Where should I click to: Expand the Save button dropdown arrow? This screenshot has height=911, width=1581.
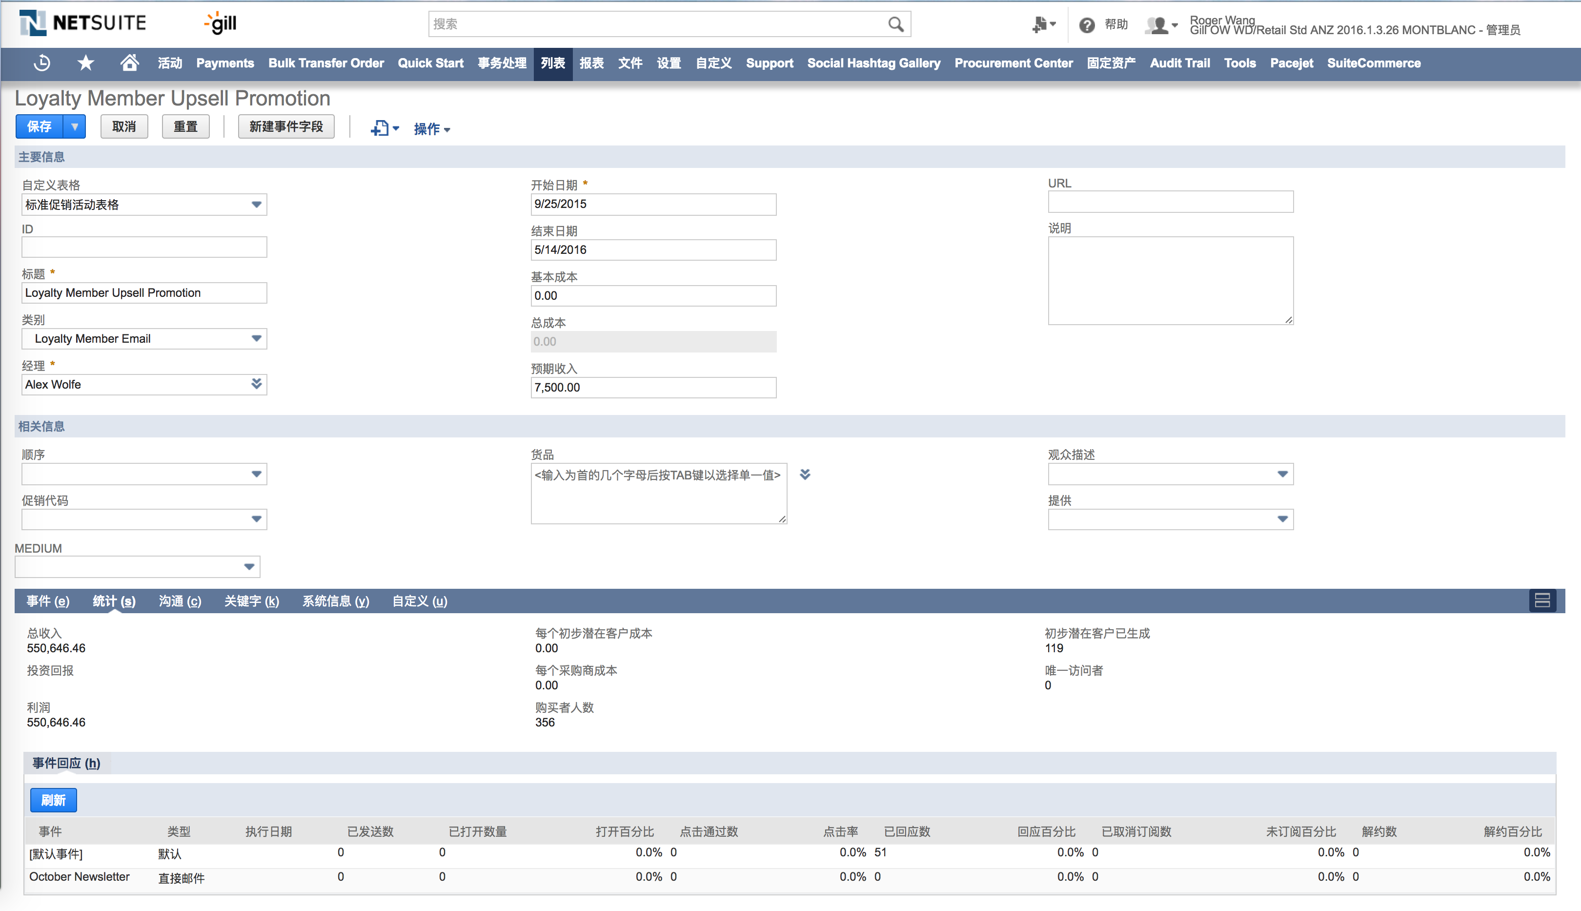tap(75, 126)
